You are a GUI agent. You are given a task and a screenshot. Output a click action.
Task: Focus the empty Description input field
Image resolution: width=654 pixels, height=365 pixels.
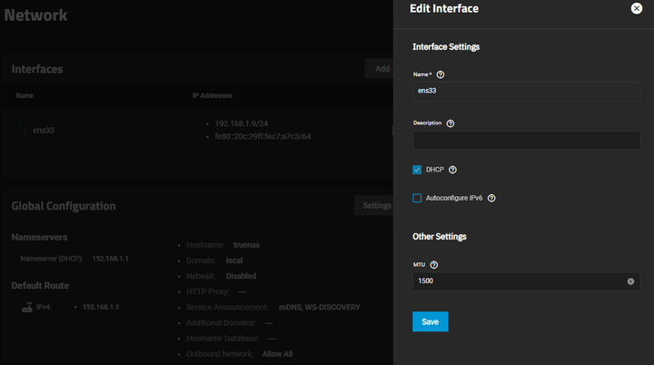(x=526, y=140)
